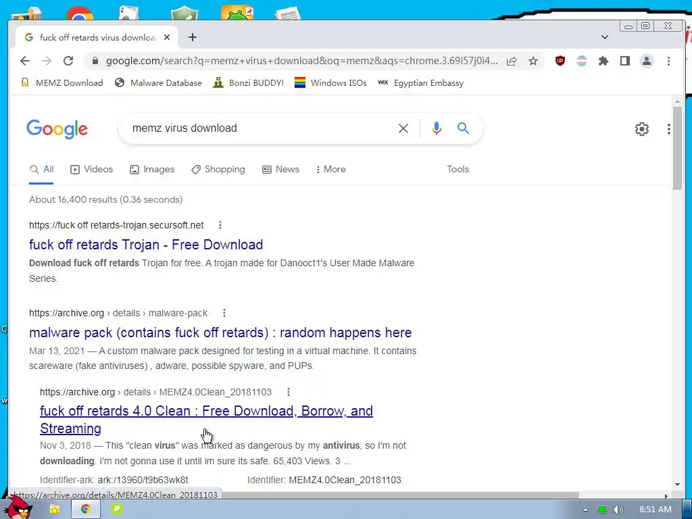Clear the search query with X
Screen dimensions: 692x519
click(x=403, y=128)
